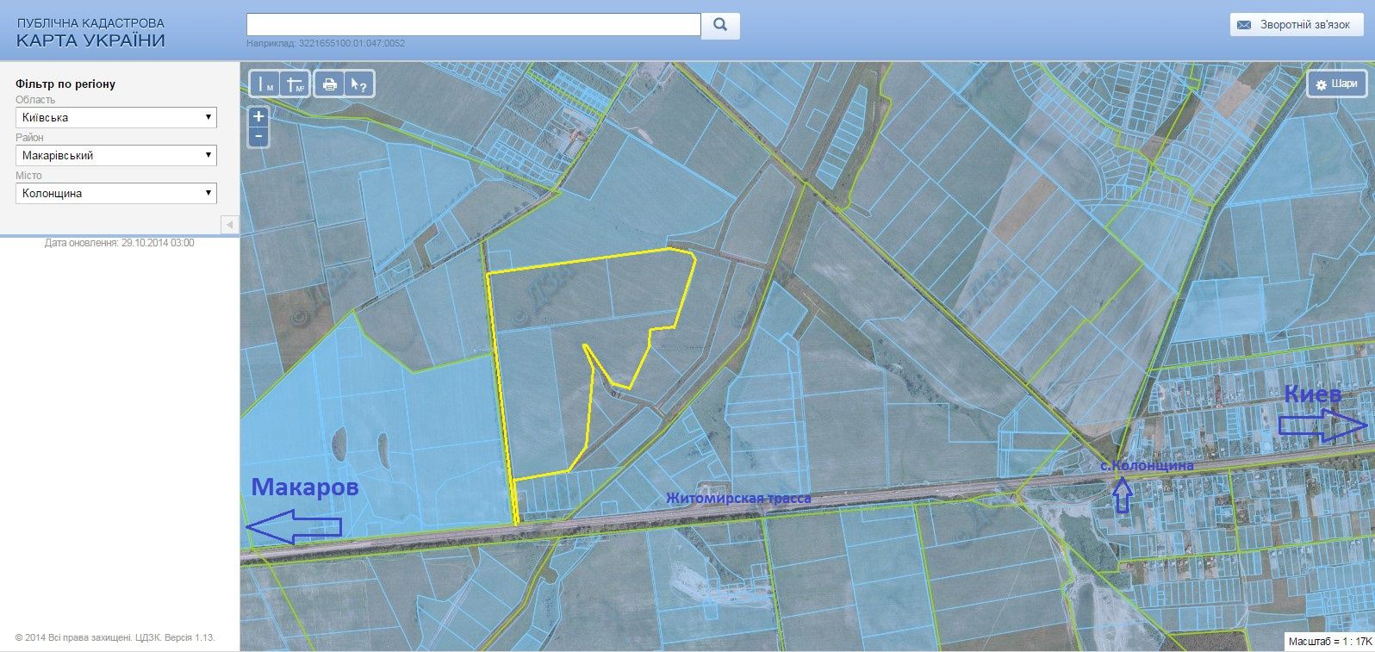Click the Масштаб = 1 : 17K indicator
Viewport: 1375px width, 652px height.
[x=1329, y=642]
